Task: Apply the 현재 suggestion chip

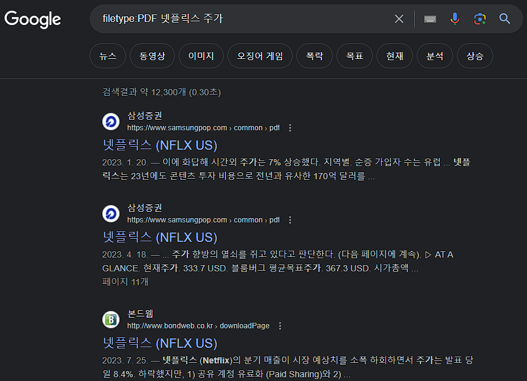Action: click(395, 56)
